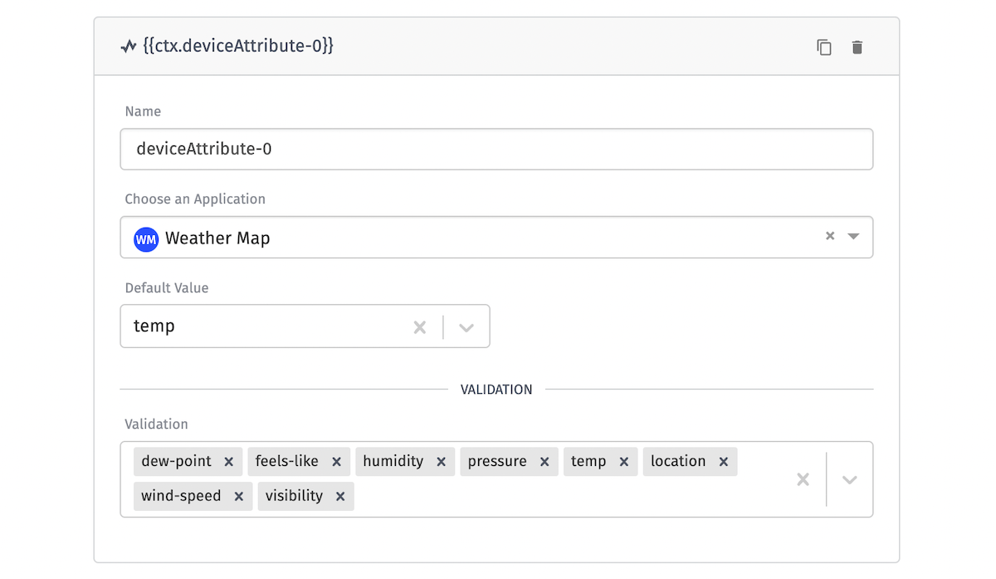Clear all validation tags

803,479
